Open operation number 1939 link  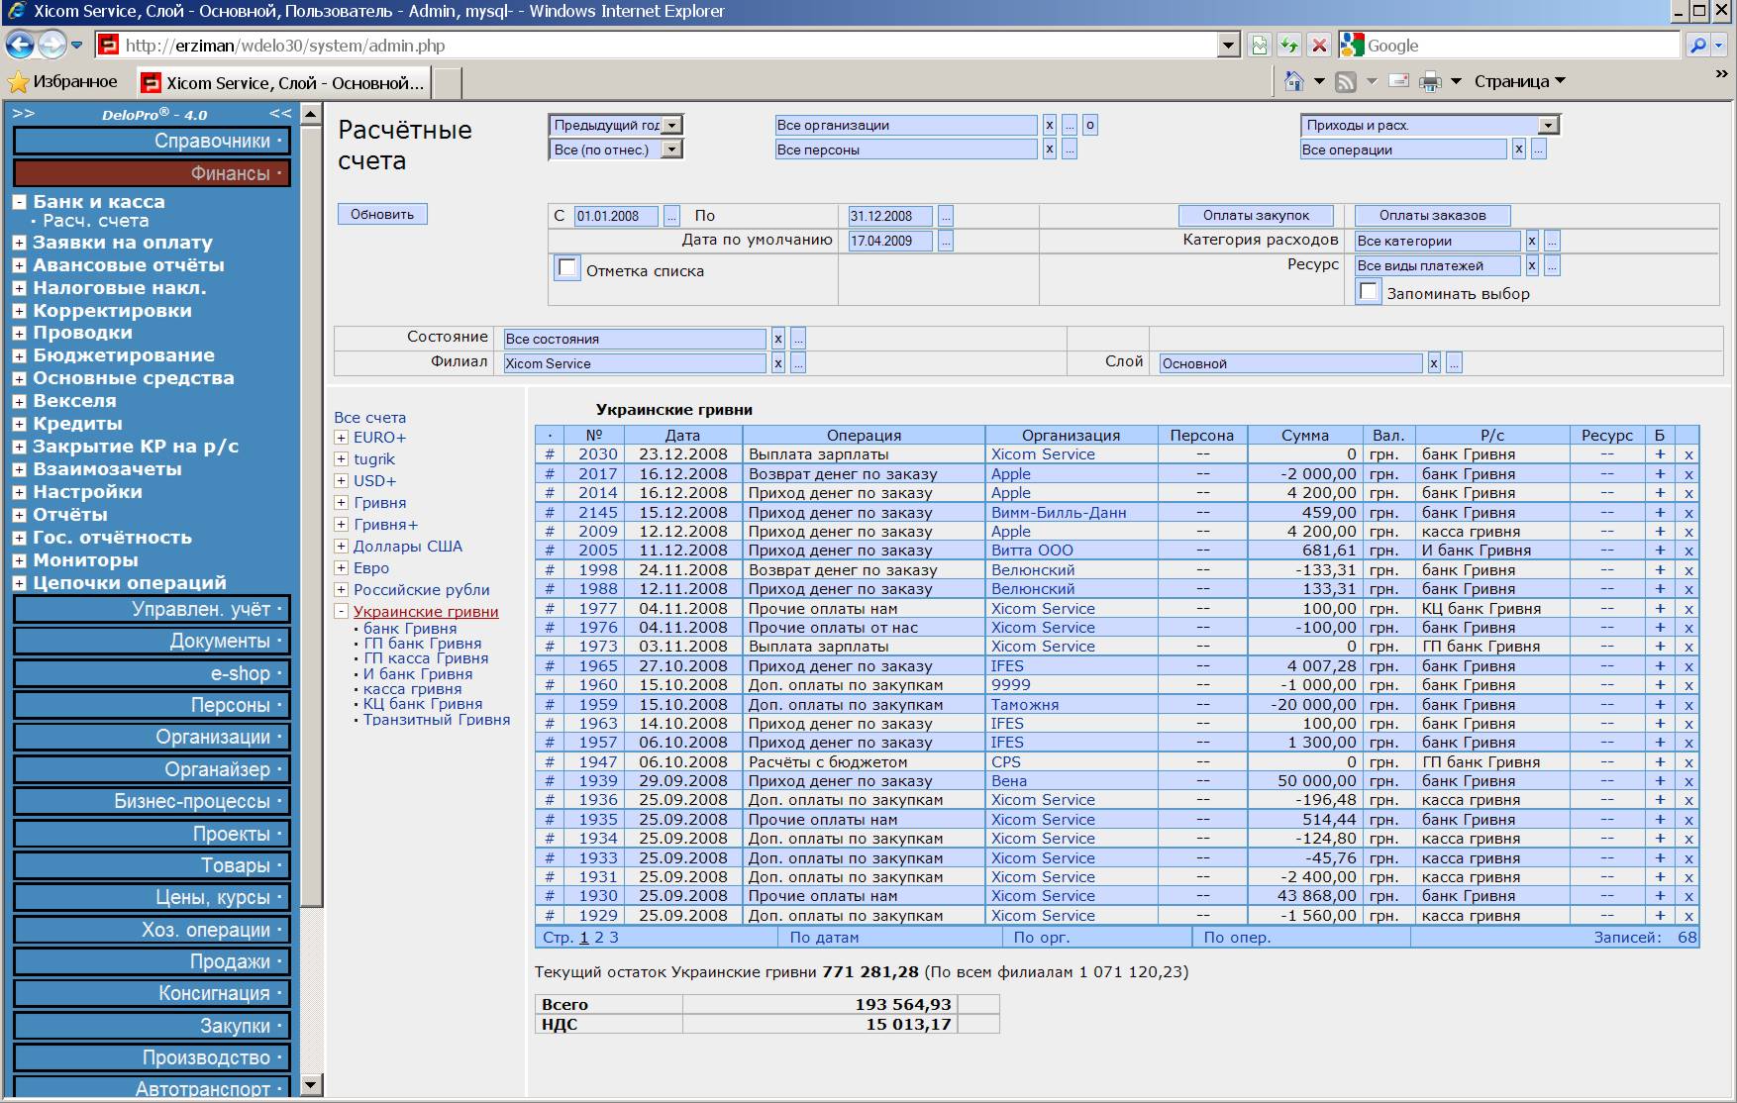pos(598,781)
